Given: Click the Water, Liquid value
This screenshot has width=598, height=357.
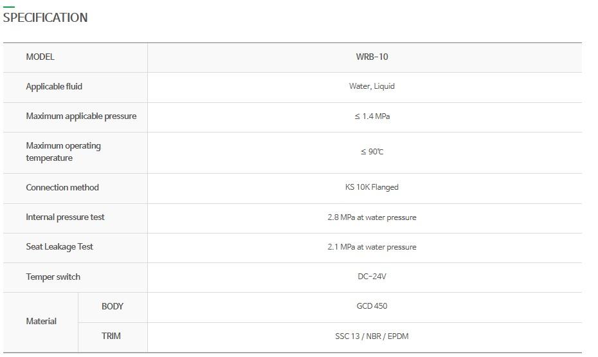Looking at the screenshot, I should [x=372, y=86].
